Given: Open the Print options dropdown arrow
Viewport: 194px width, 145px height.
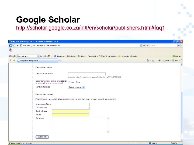Looking at the screenshot, I should point(162,60).
